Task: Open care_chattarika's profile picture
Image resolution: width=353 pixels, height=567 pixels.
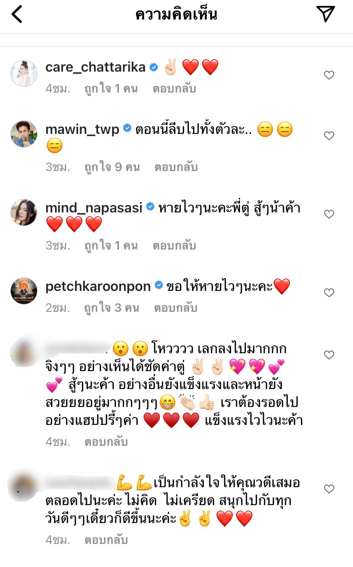Action: (23, 73)
